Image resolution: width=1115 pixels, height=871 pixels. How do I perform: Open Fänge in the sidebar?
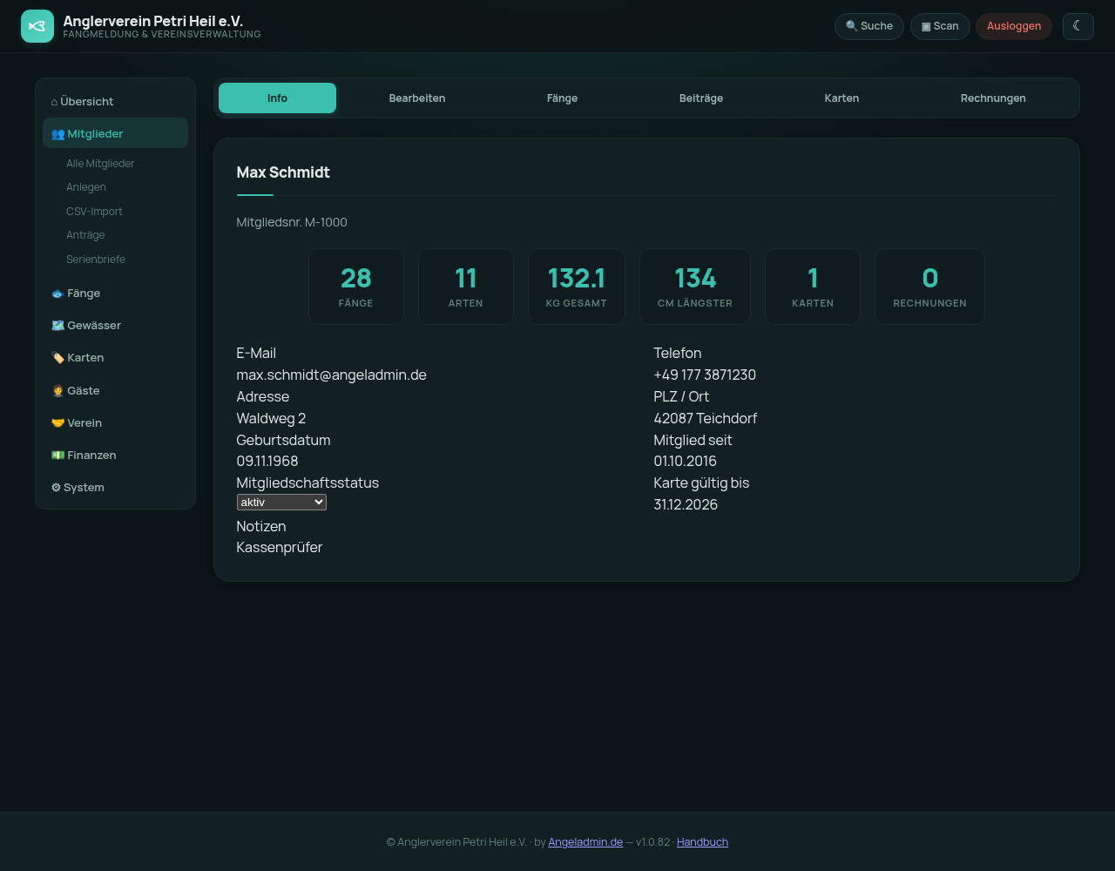[x=115, y=294]
